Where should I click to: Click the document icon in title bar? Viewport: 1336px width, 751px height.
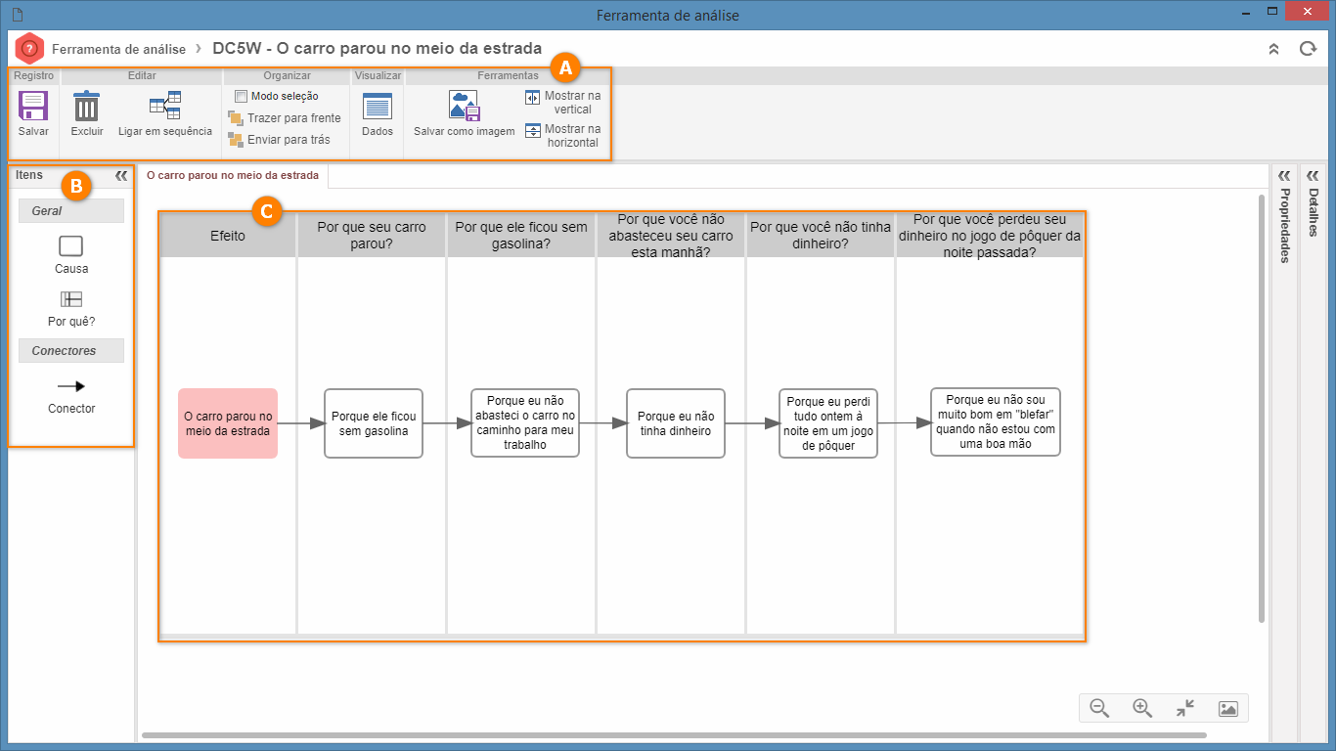20,15
